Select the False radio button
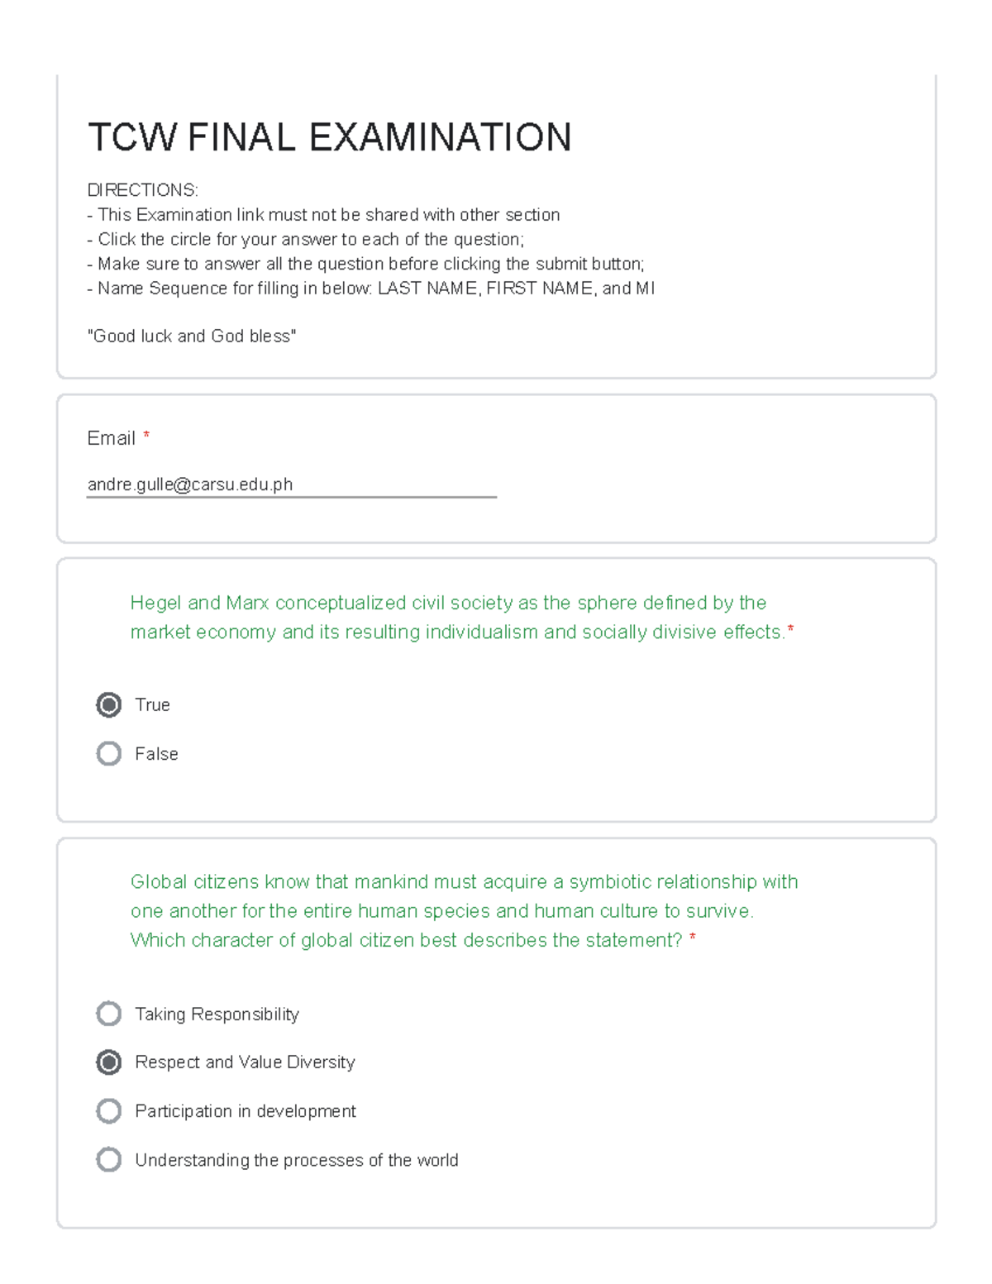 [108, 753]
